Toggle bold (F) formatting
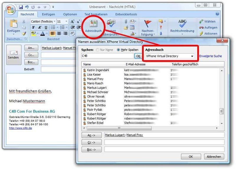Image resolution: width=236 pixels, height=169 pixels. [x=33, y=27]
